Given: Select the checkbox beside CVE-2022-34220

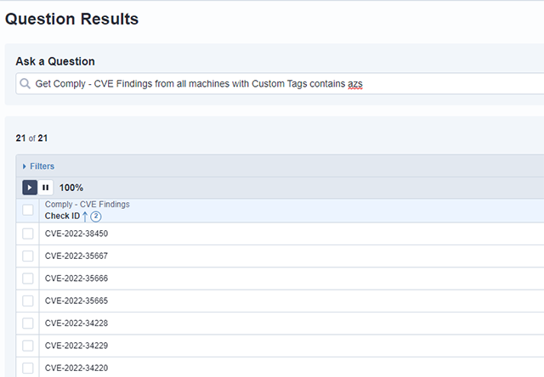Looking at the screenshot, I should pyautogui.click(x=28, y=368).
